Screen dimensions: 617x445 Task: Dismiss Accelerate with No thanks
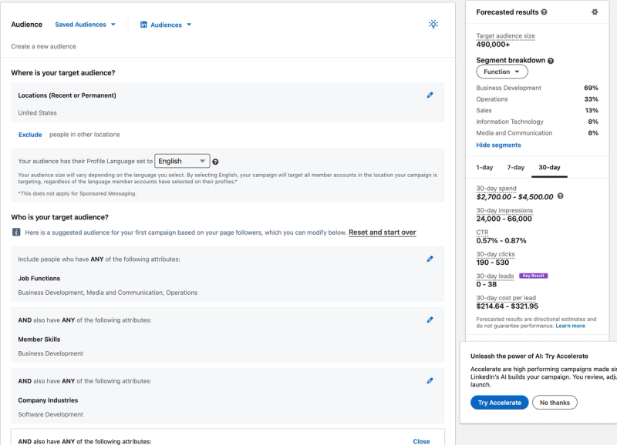pyautogui.click(x=555, y=403)
